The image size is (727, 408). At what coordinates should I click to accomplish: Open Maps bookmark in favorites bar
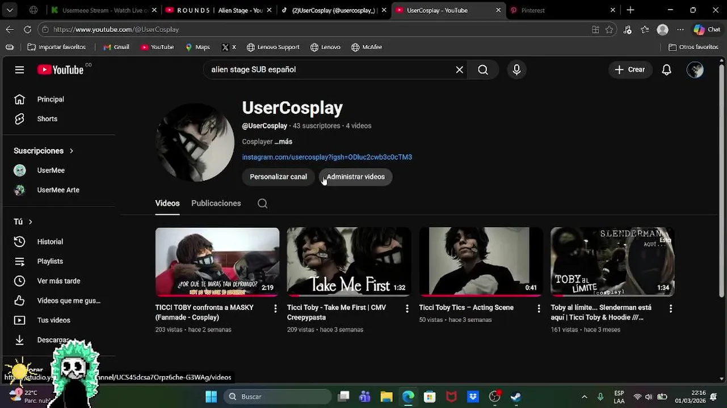[197, 47]
